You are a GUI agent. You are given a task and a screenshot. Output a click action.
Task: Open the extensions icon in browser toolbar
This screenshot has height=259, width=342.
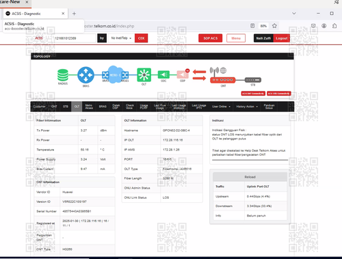[x=334, y=26]
